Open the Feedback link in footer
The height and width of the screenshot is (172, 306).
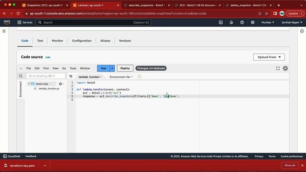[31, 156]
